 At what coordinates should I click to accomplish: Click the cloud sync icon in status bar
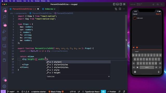tap(18, 92)
